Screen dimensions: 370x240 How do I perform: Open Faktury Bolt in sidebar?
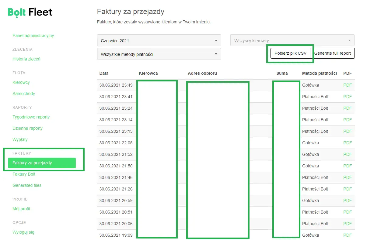pos(24,174)
